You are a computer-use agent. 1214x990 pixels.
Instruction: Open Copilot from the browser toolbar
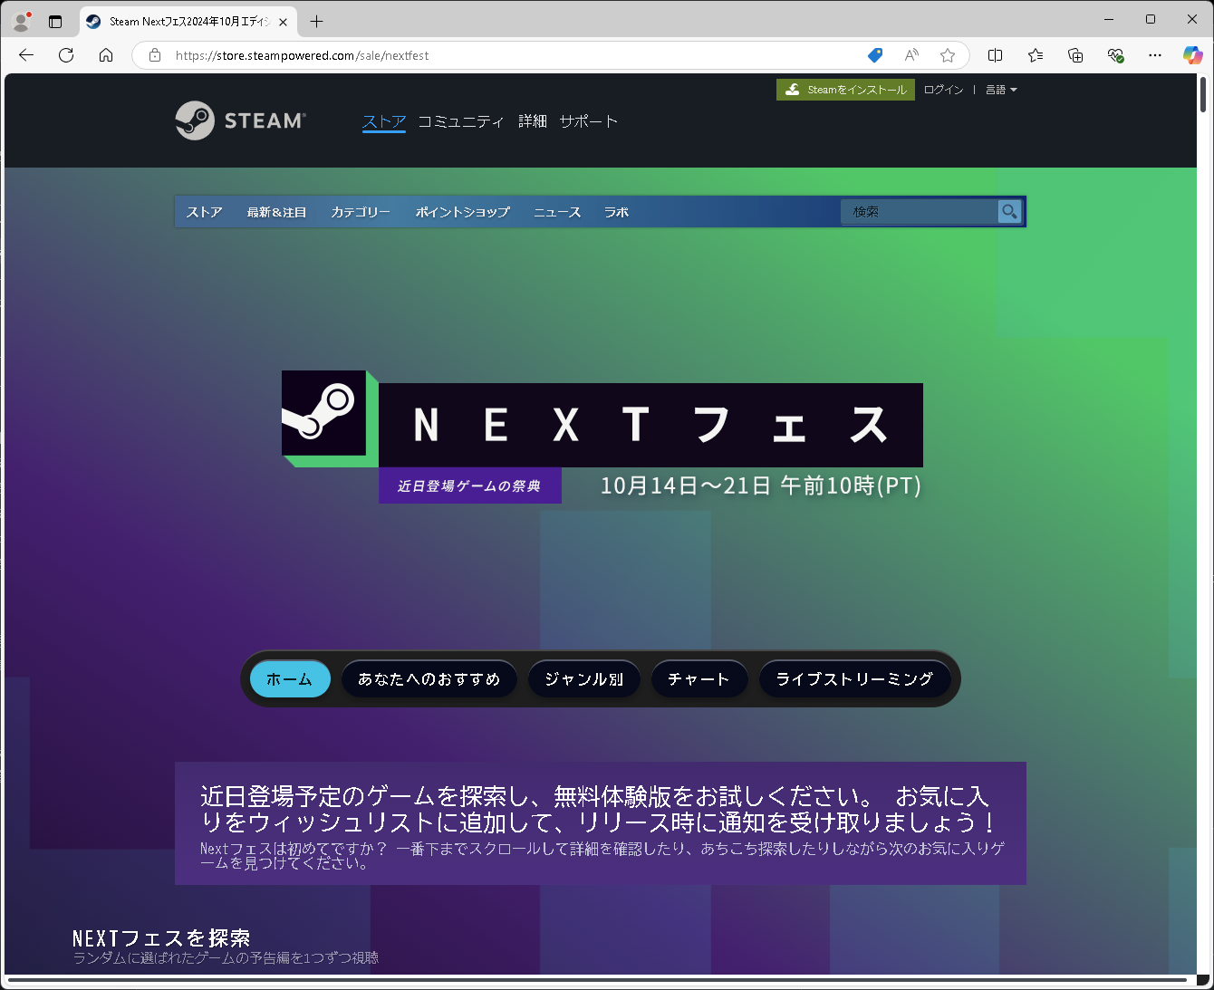point(1192,55)
